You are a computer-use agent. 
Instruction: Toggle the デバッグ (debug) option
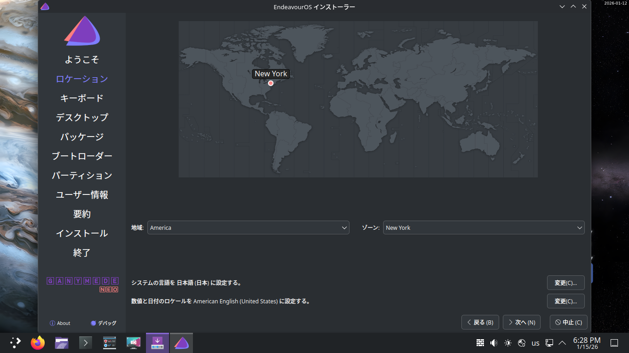(x=104, y=323)
